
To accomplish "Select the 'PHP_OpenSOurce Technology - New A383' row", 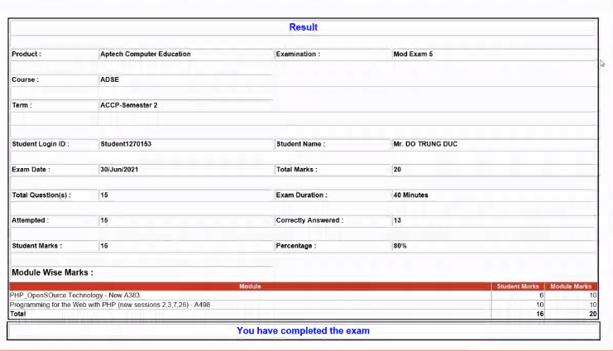I will (x=304, y=295).
